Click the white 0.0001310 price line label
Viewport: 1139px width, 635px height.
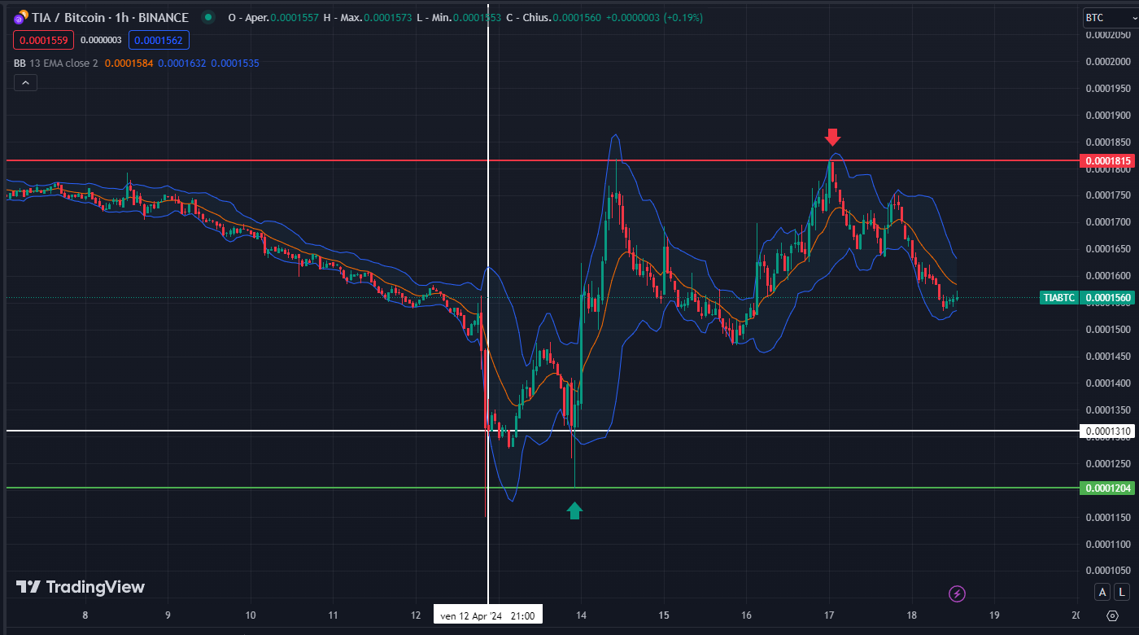1107,431
